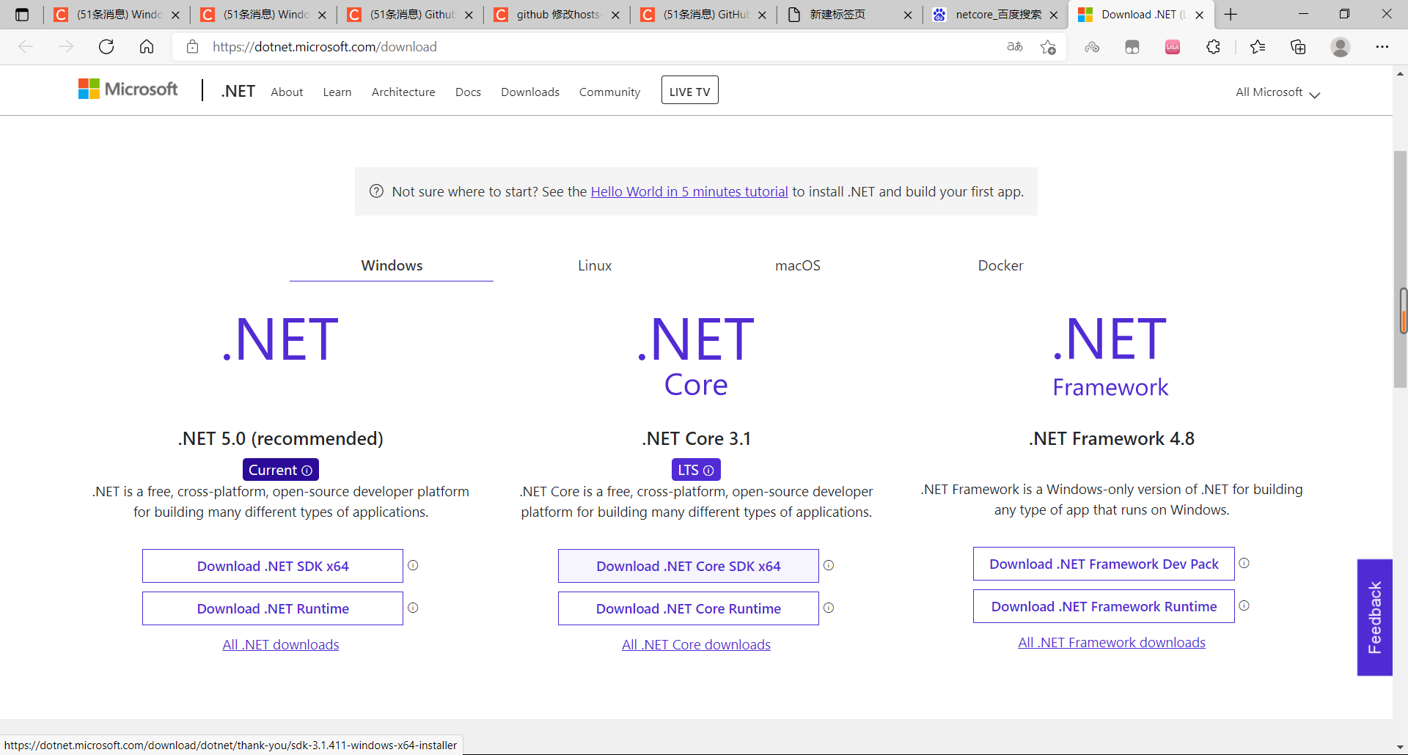
Task: Open the Feedback side button
Action: point(1374,617)
